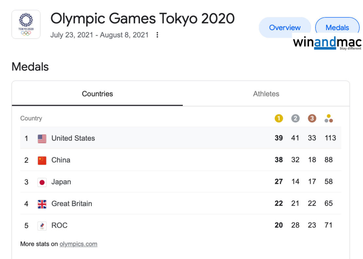The height and width of the screenshot is (259, 363).
Task: Click the United States flag icon
Action: pyautogui.click(x=42, y=138)
